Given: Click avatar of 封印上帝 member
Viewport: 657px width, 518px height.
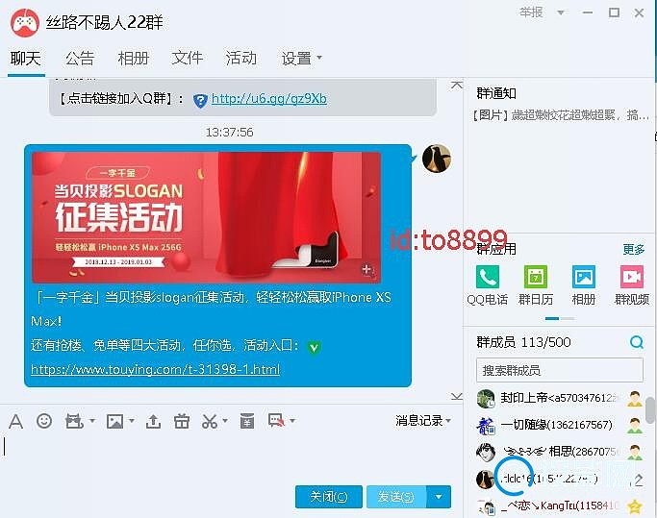Looking at the screenshot, I should tap(486, 398).
